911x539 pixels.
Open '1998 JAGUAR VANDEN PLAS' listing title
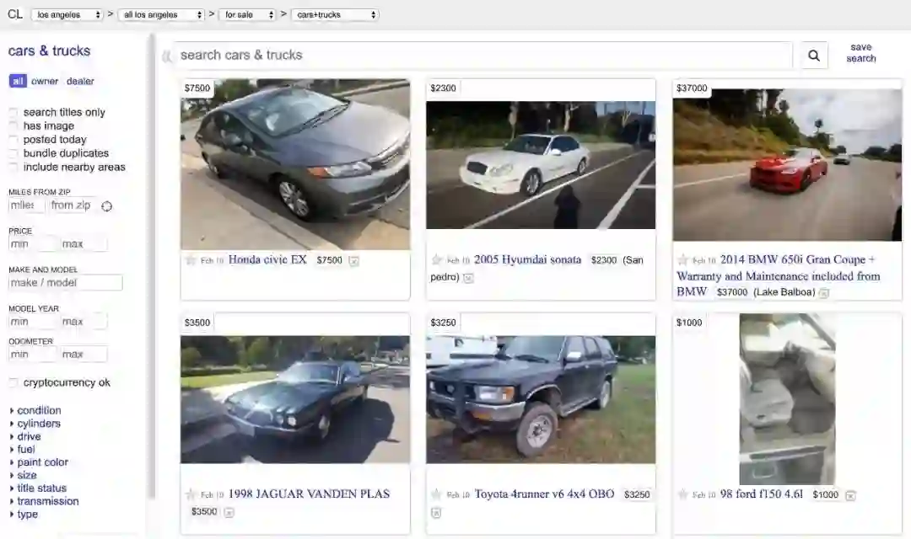[x=309, y=494]
